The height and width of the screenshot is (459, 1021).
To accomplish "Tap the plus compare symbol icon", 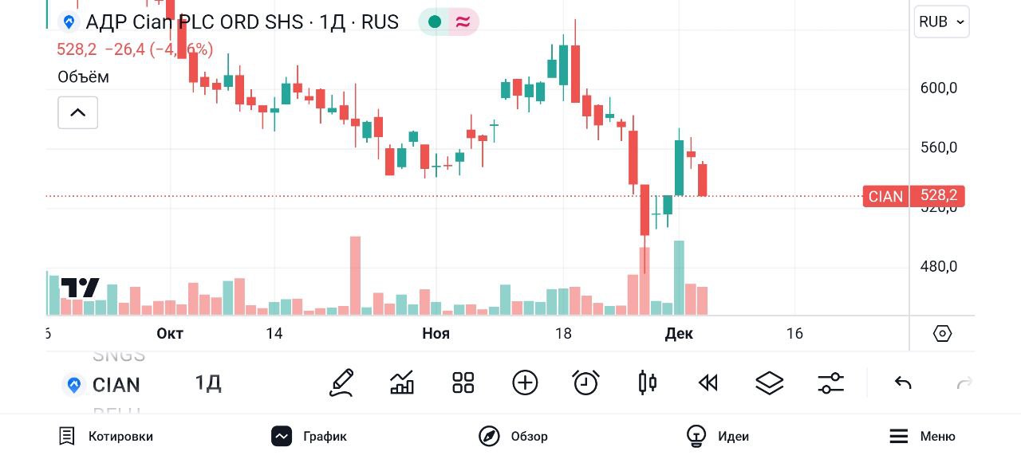I will pyautogui.click(x=525, y=383).
